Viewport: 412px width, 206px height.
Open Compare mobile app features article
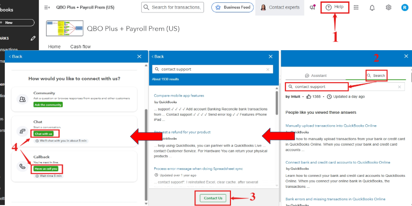coord(179,96)
